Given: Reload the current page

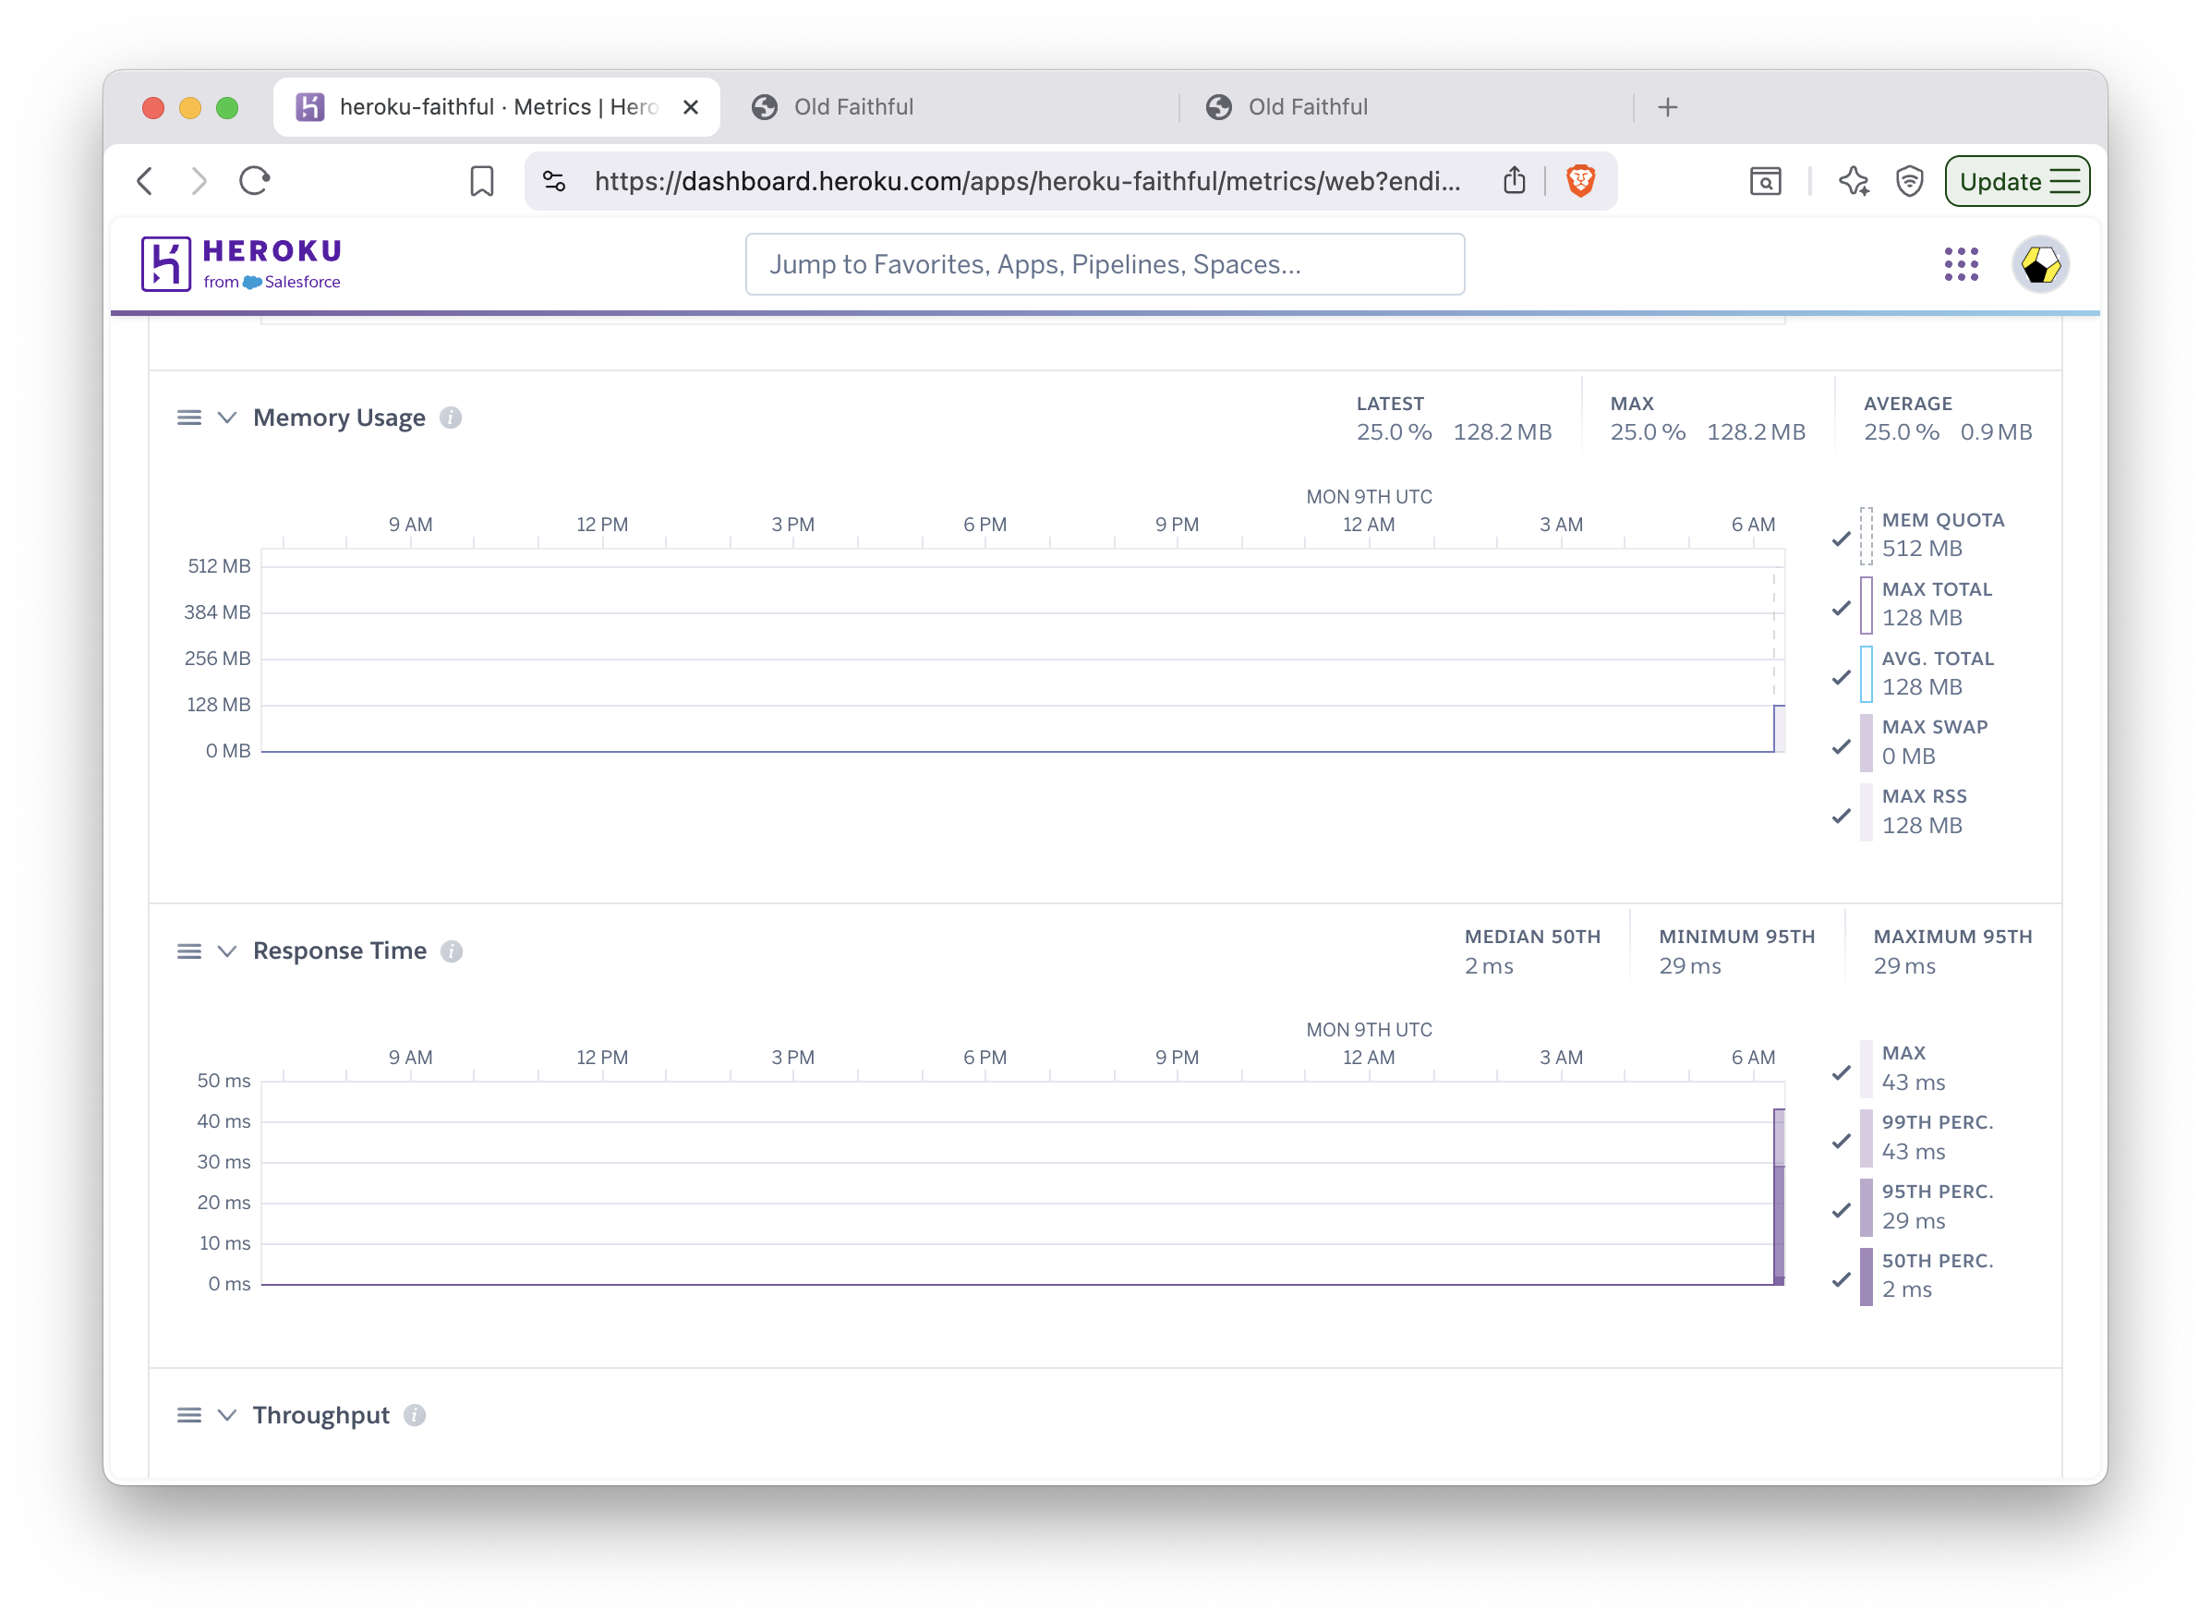Looking at the screenshot, I should (254, 181).
